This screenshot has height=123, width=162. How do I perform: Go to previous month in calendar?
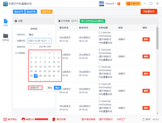click(34, 47)
